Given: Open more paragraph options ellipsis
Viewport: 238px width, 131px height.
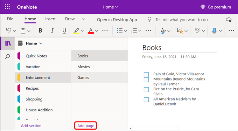Looking at the screenshot, I should coord(148,30).
